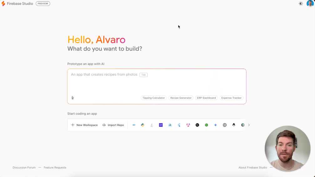
Task: Toggle the light/dark theme icon
Action: (301, 4)
